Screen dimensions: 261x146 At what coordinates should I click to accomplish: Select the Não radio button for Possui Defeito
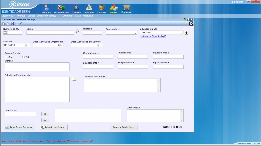click(x=23, y=57)
